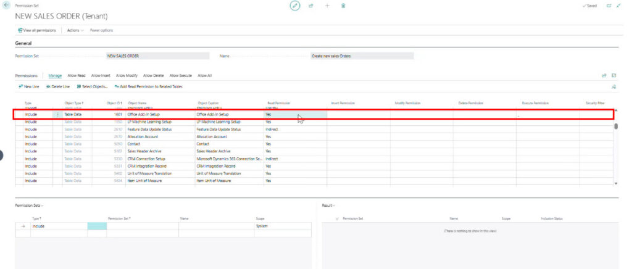Click the personalize icon below Permissions toolbar
Viewport: 632px width, 269px height.
[614, 86]
